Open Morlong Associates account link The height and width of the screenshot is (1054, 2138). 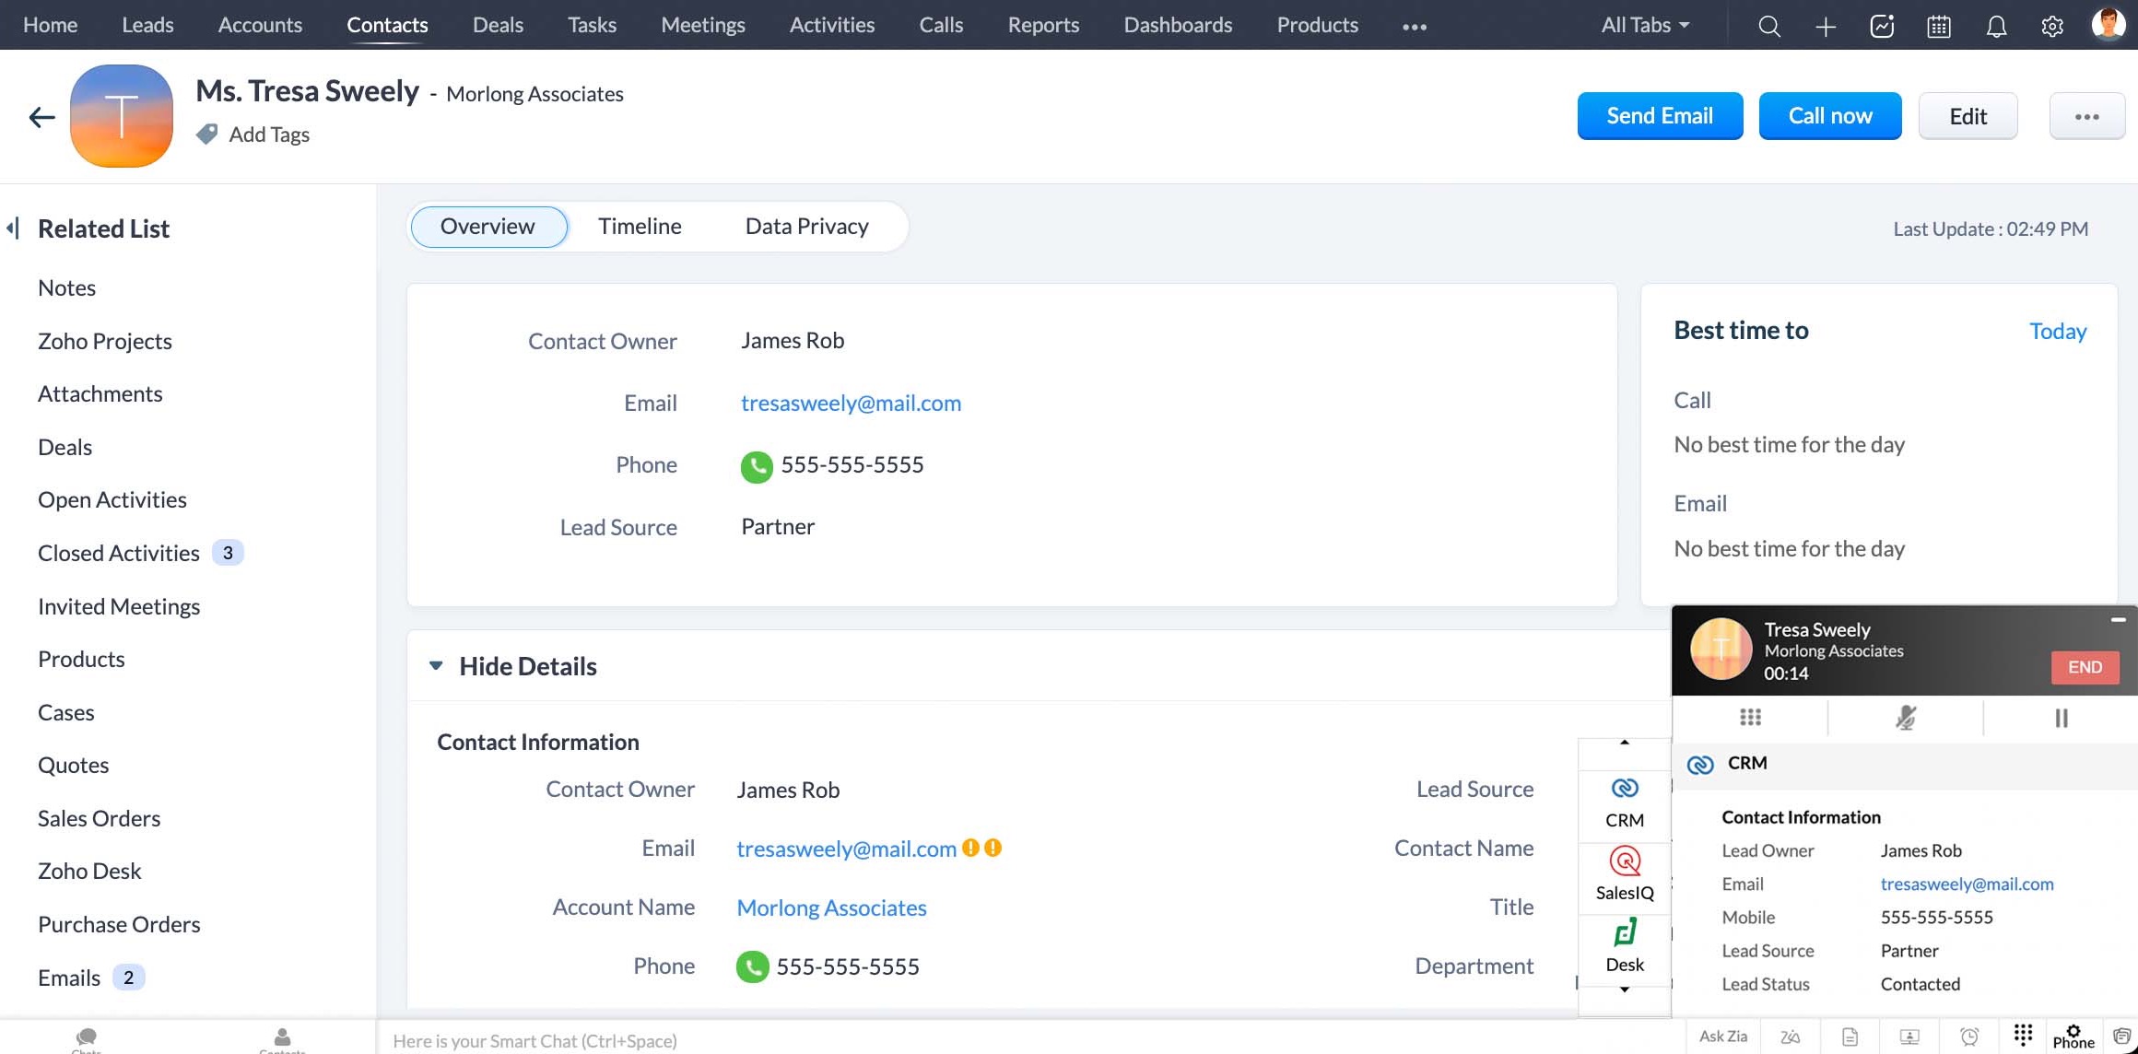[831, 908]
